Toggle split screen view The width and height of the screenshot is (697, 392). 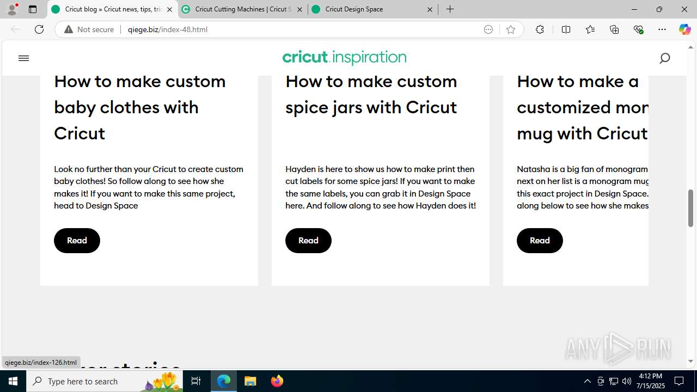pos(566,29)
